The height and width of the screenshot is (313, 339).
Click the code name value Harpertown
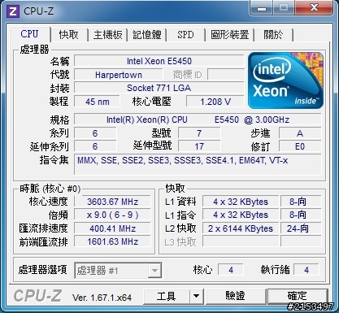pos(119,75)
